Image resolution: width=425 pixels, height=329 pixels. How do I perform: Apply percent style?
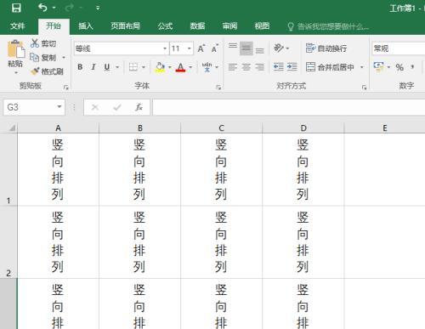(399, 67)
